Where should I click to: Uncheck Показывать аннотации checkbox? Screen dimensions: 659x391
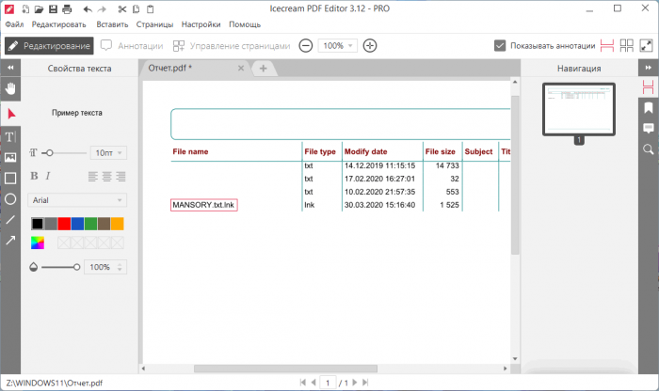(501, 45)
